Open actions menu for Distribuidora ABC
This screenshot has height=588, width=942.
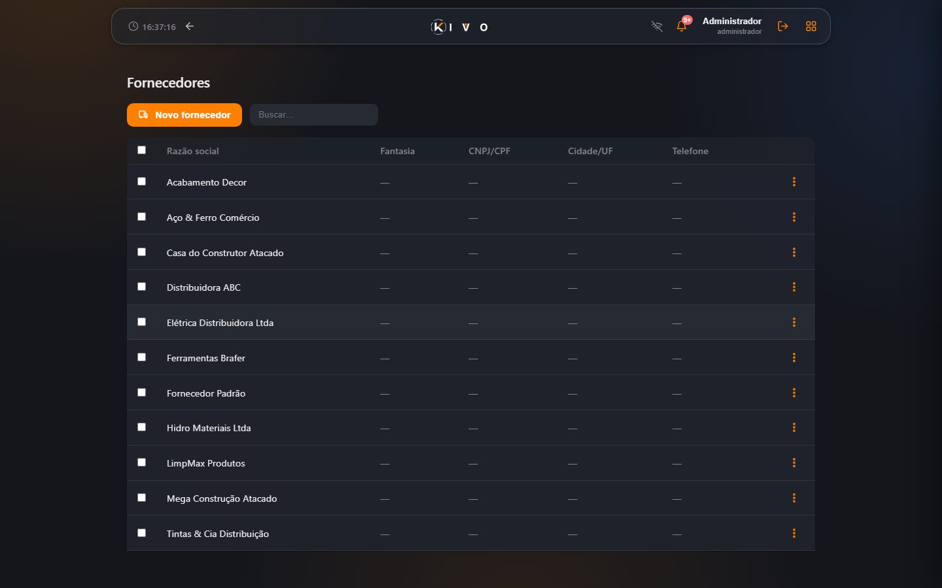(x=794, y=287)
